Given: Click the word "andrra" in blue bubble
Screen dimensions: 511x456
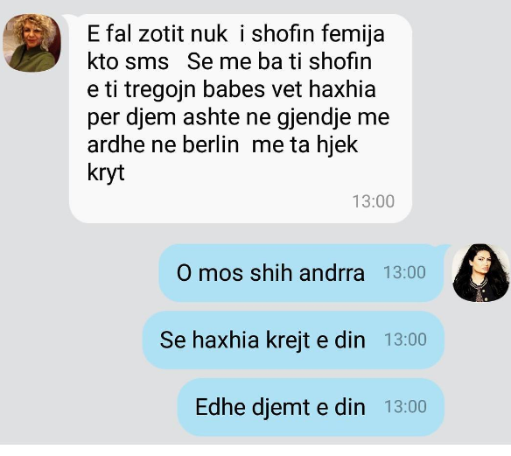Looking at the screenshot, I should 332,273.
